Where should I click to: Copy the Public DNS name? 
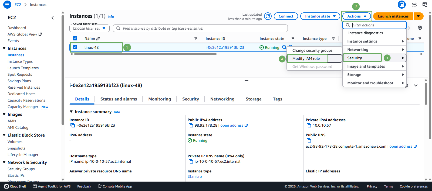(x=309, y=140)
